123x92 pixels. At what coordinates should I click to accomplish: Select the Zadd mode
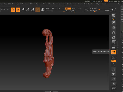68,9
